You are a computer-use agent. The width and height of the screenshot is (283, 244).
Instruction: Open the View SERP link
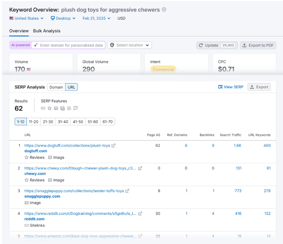231,87
